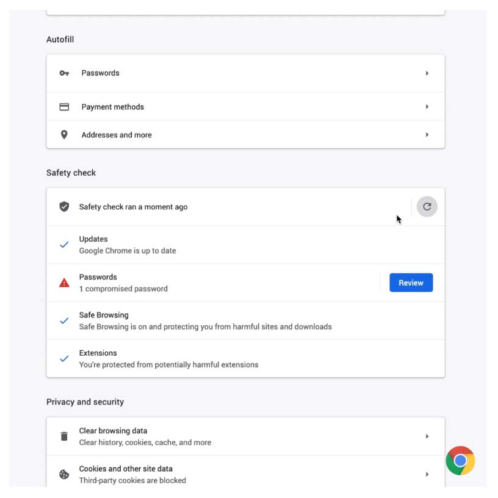This screenshot has height=498, width=498.
Task: Click the Safe Browsing blue checkmark
Action: click(x=64, y=320)
